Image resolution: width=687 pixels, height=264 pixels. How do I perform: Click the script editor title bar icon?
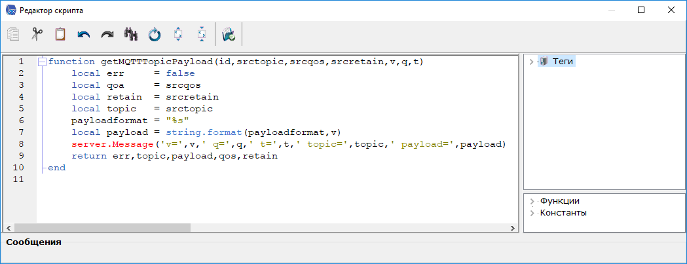10,10
